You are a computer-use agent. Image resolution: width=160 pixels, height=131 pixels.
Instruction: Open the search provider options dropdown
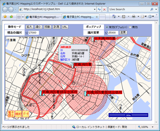pos(156,9)
